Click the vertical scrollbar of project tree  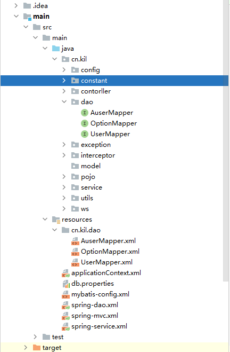coord(226,140)
